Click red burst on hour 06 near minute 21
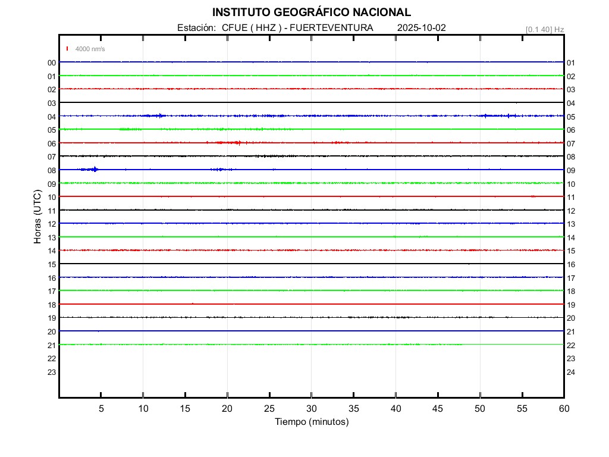This screenshot has height=457, width=609. (237, 143)
